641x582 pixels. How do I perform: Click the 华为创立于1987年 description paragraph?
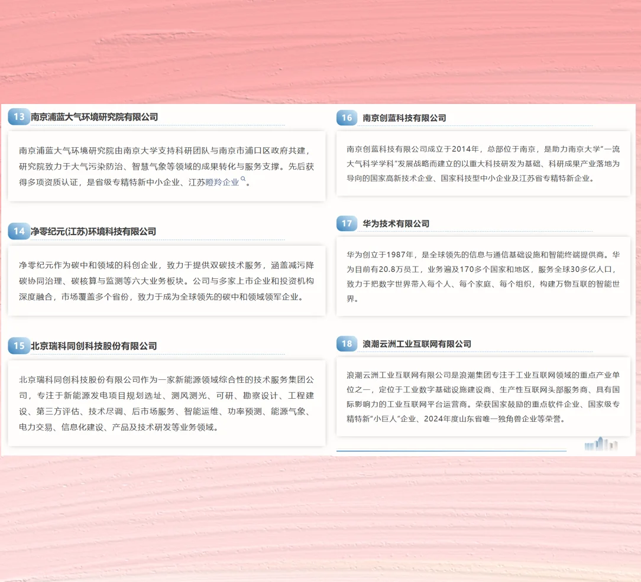pos(483,277)
